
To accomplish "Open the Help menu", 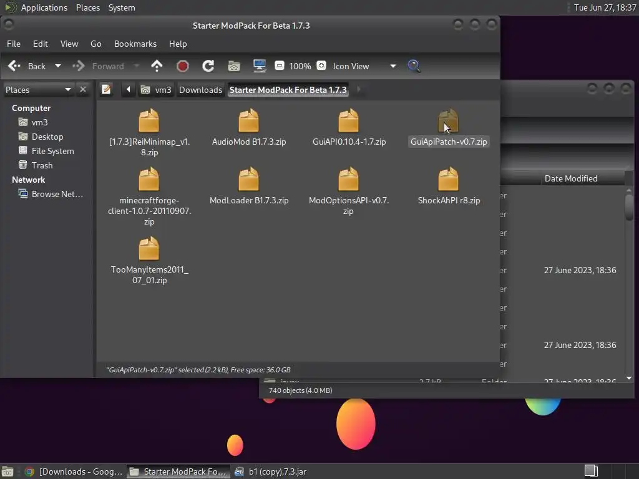I will pyautogui.click(x=178, y=44).
